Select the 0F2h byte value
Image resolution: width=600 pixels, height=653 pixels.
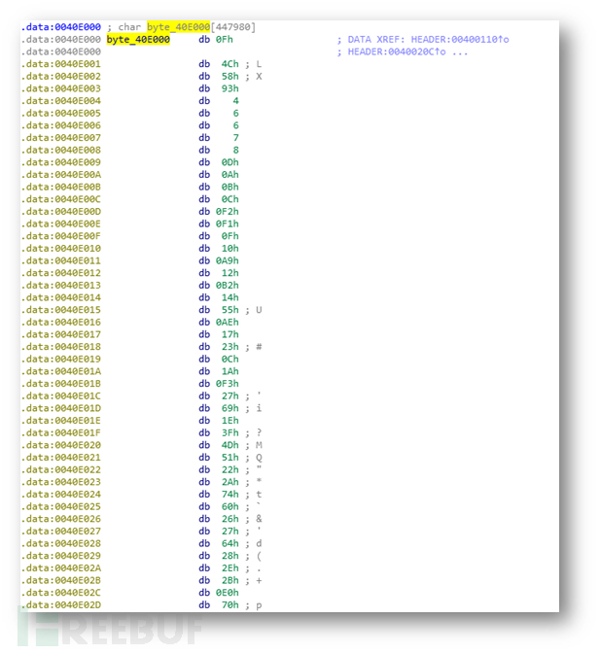click(x=229, y=211)
